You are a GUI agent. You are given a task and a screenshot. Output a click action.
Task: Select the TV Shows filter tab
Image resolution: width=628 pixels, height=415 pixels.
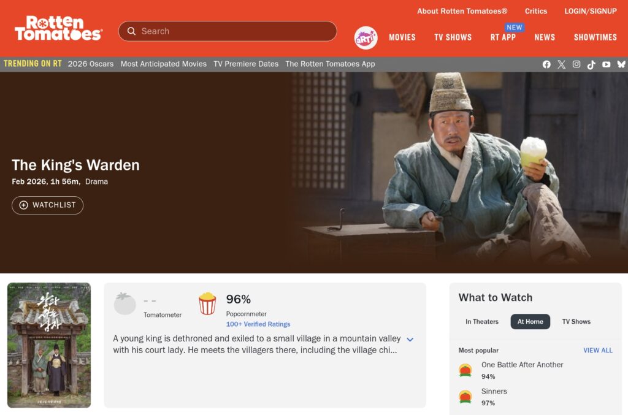point(576,321)
